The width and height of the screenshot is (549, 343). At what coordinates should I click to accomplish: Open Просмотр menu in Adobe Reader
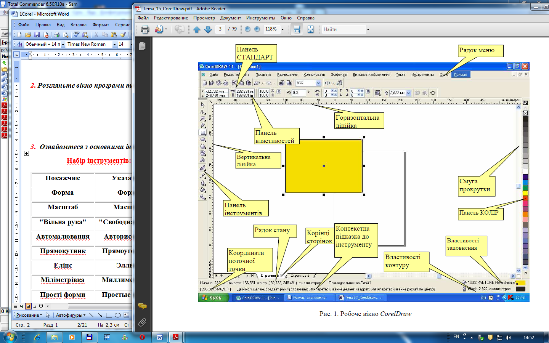[204, 18]
